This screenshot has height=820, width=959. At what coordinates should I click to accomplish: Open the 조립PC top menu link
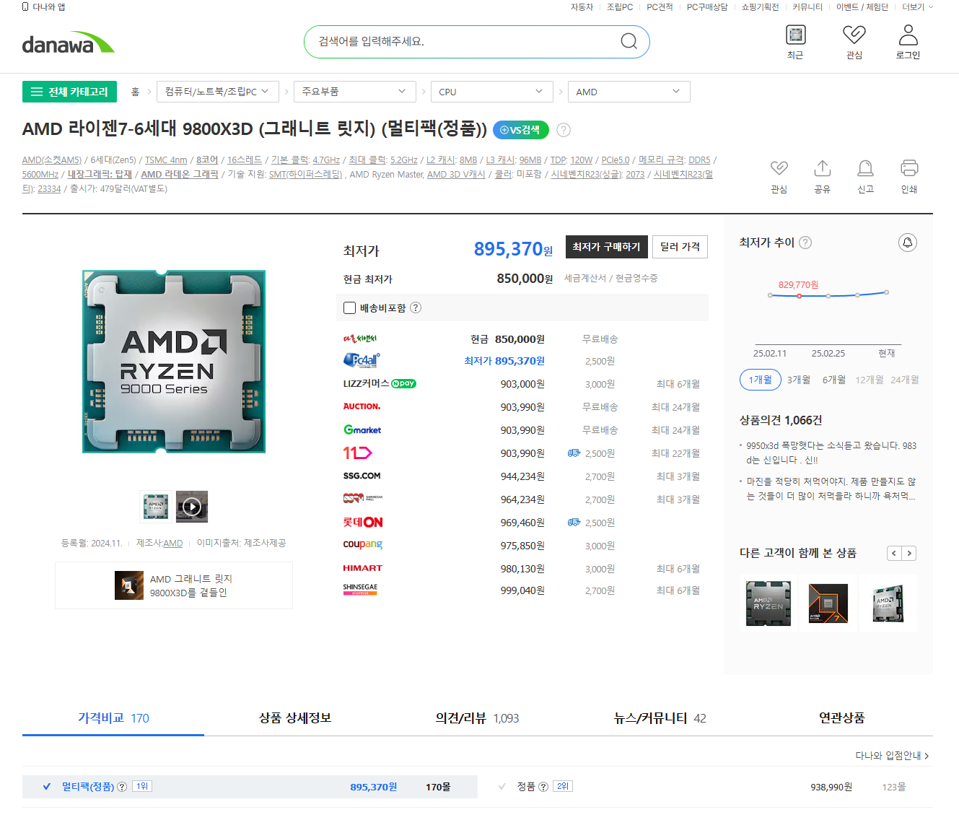[x=620, y=7]
